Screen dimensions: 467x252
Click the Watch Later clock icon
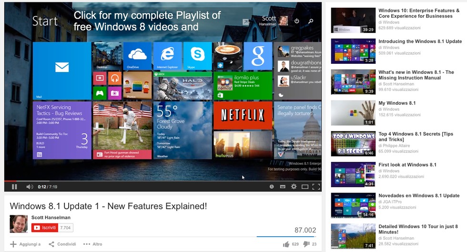point(272,187)
